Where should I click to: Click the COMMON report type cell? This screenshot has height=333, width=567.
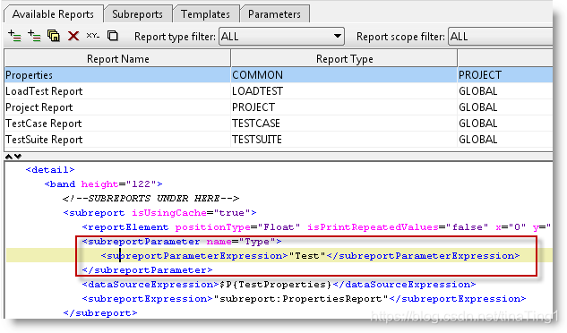(x=344, y=75)
